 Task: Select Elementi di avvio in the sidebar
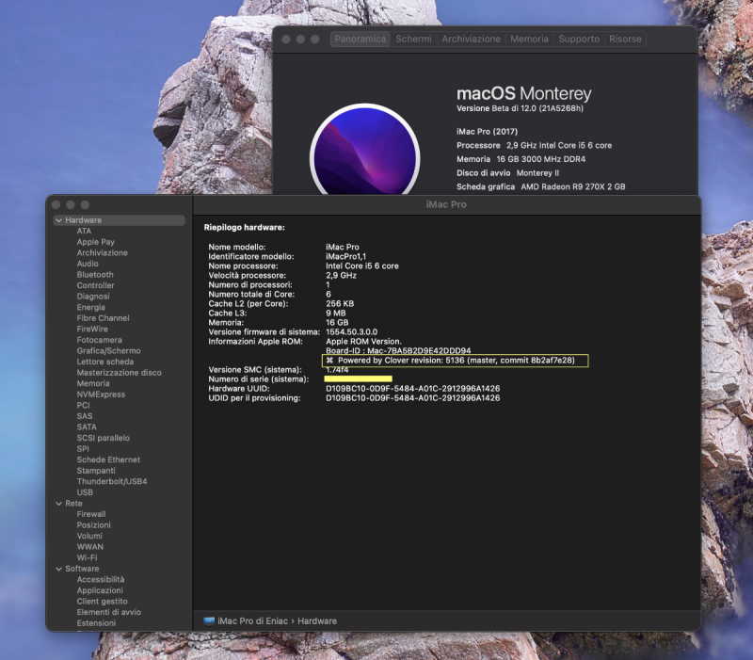click(x=109, y=612)
